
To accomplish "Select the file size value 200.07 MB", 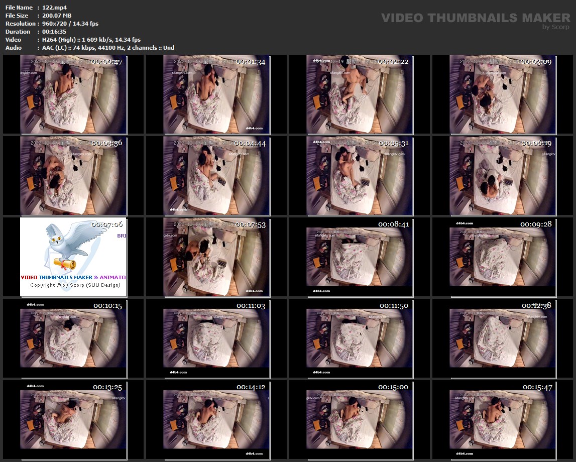I will click(57, 16).
